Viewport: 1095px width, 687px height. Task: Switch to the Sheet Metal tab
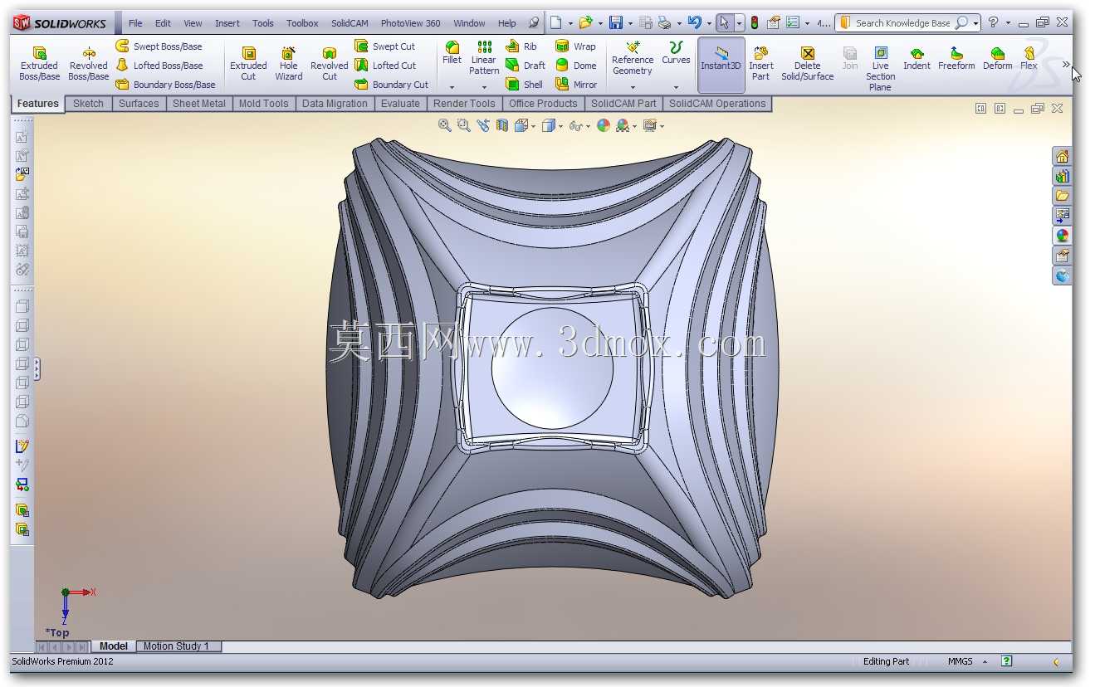point(199,104)
